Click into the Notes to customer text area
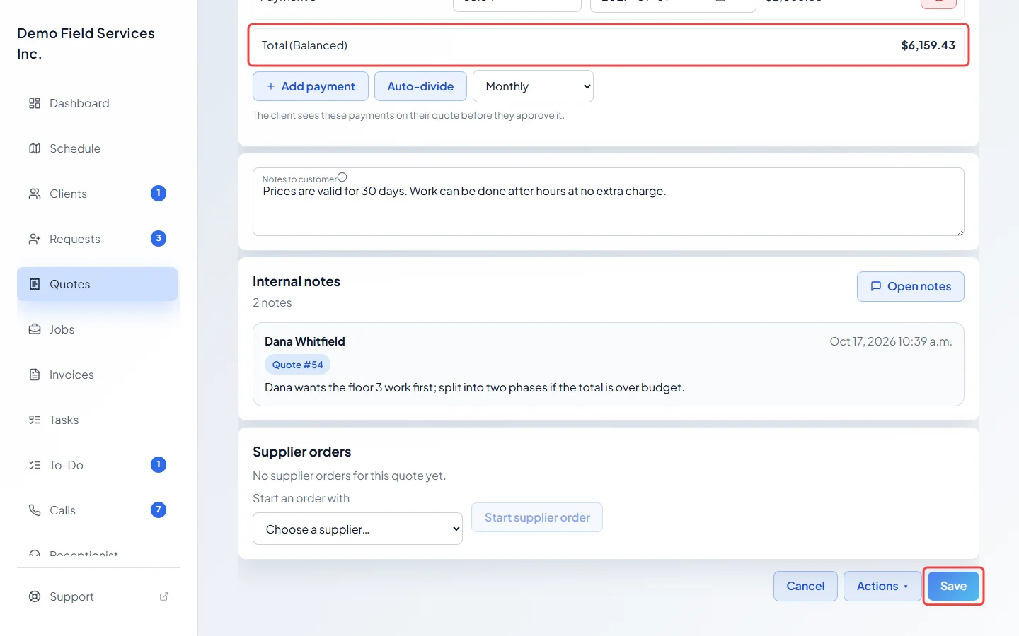 609,201
